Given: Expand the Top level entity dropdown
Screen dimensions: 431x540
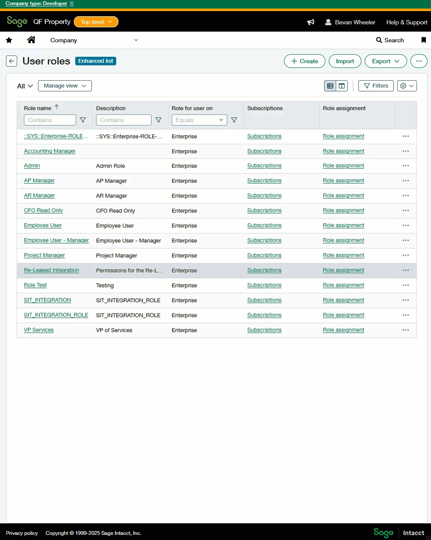Looking at the screenshot, I should [96, 22].
